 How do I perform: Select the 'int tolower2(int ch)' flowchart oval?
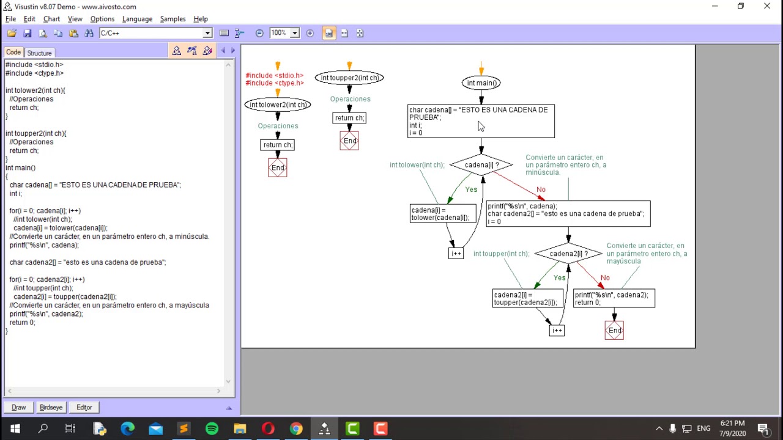pos(278,105)
